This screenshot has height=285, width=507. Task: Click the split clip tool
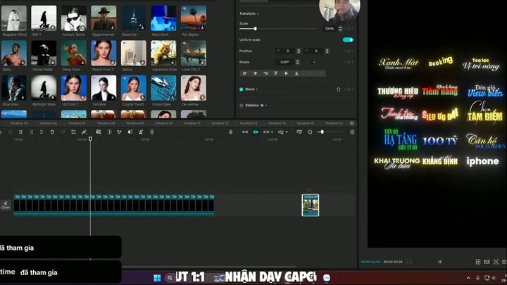(20, 132)
